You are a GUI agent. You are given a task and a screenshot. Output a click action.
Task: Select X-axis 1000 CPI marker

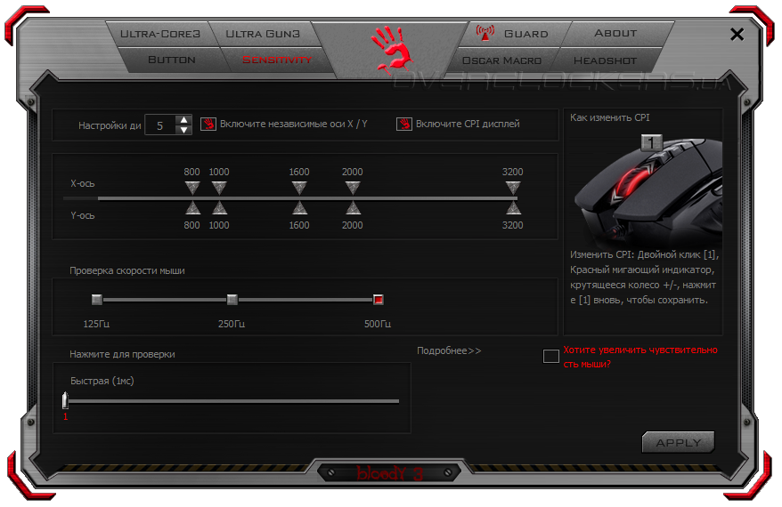(x=219, y=188)
